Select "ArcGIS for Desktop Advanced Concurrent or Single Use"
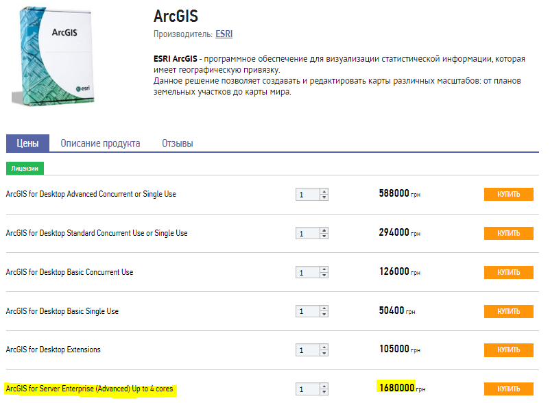Screen dimensions: 550x403 click(91, 194)
